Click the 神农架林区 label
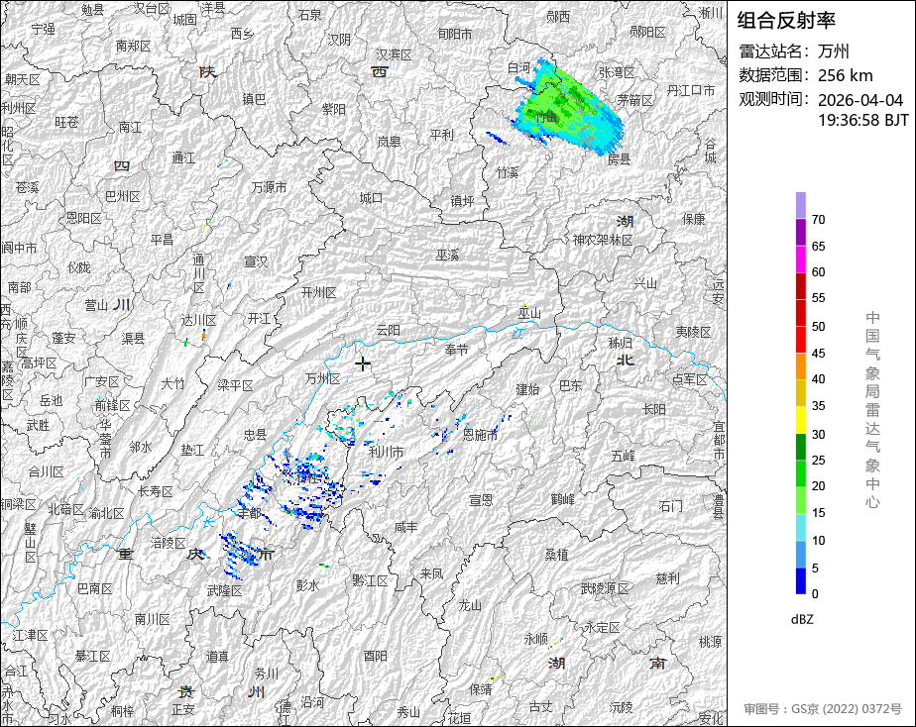 click(603, 240)
